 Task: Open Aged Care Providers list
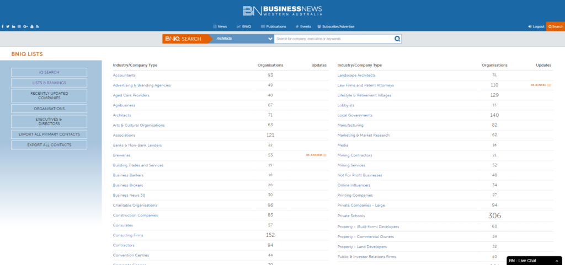[x=131, y=95]
